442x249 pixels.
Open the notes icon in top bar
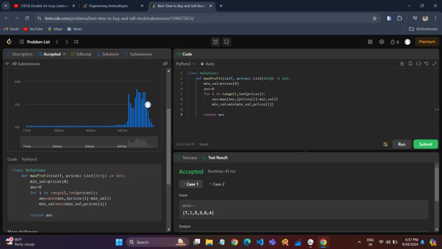tap(227, 41)
